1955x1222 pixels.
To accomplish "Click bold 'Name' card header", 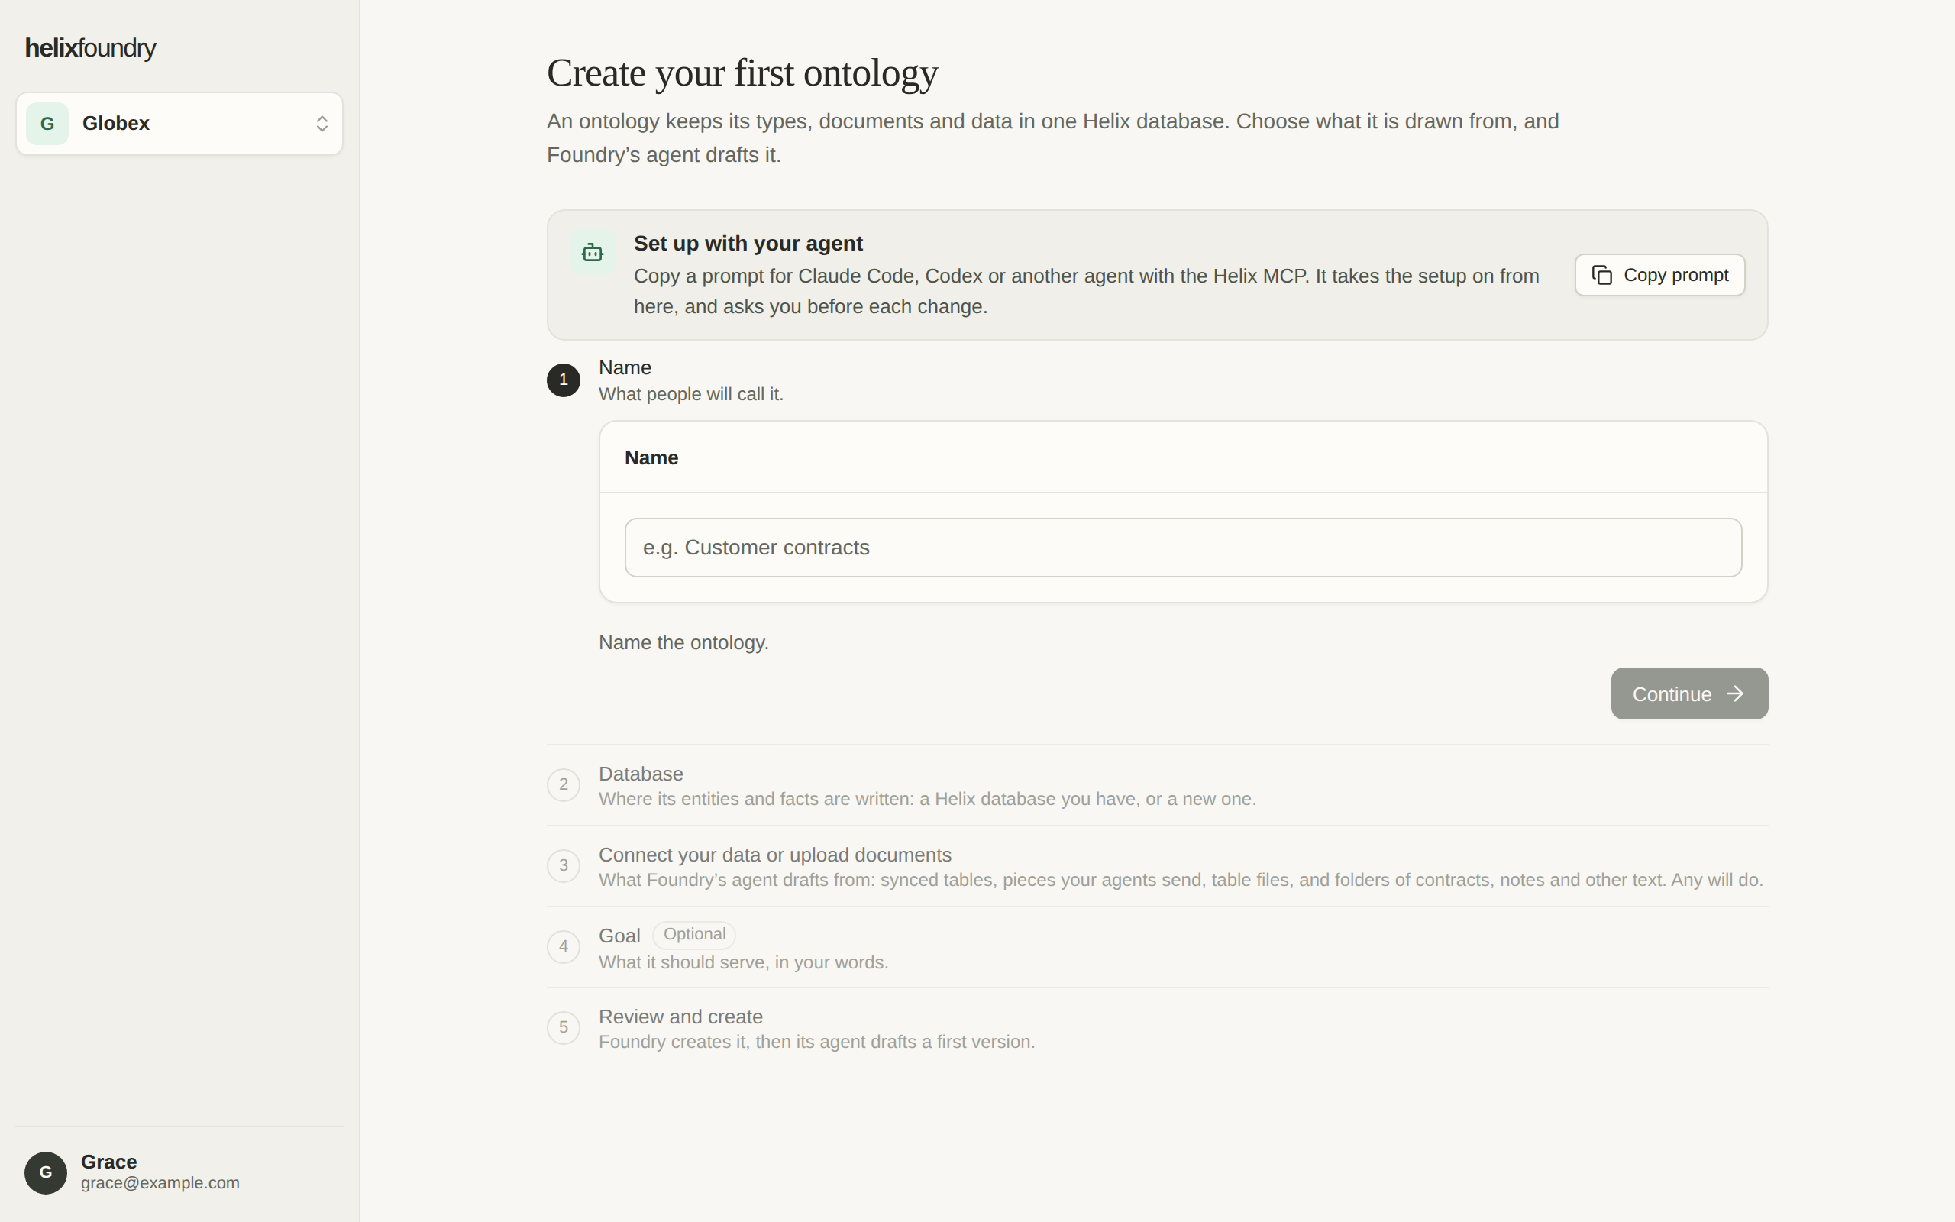I will point(651,457).
